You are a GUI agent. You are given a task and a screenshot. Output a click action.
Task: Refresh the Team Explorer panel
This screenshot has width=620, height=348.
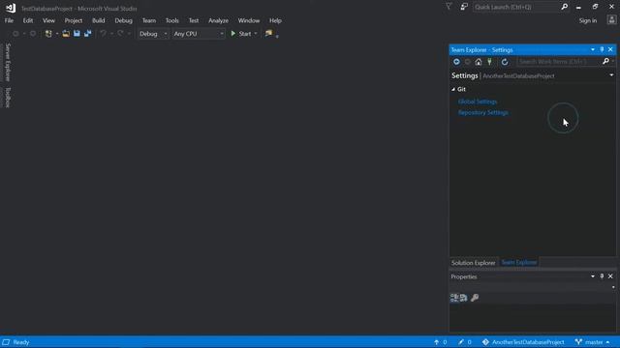[x=505, y=62]
